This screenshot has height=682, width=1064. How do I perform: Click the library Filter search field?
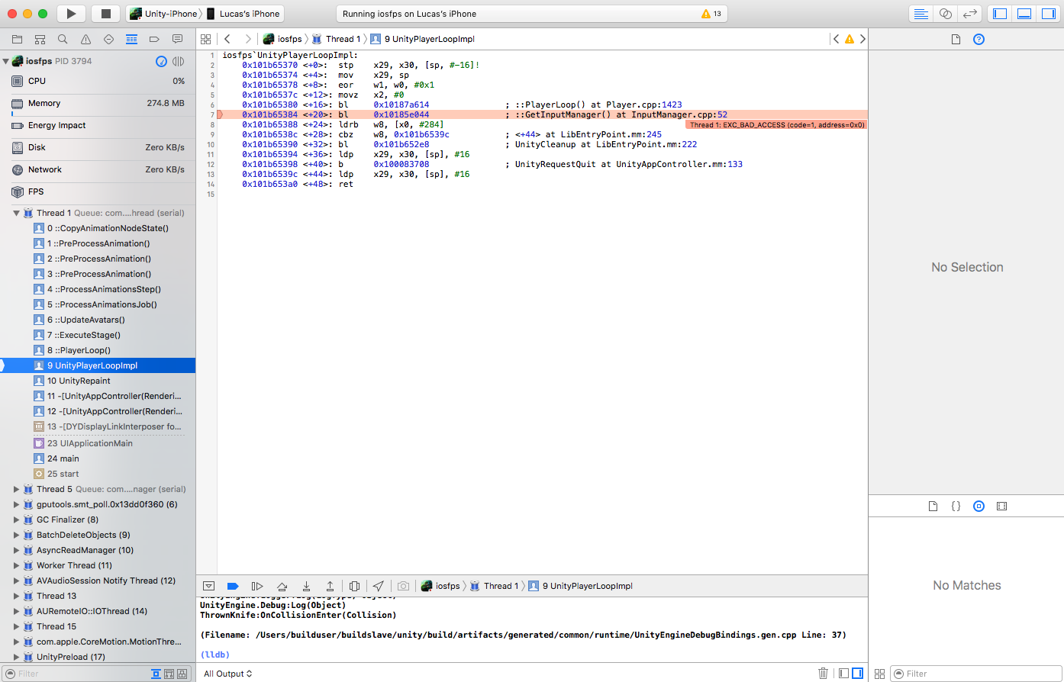click(975, 674)
